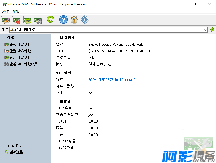Open the 文件 menu
Screen dimensions: 216x163
(5, 11)
